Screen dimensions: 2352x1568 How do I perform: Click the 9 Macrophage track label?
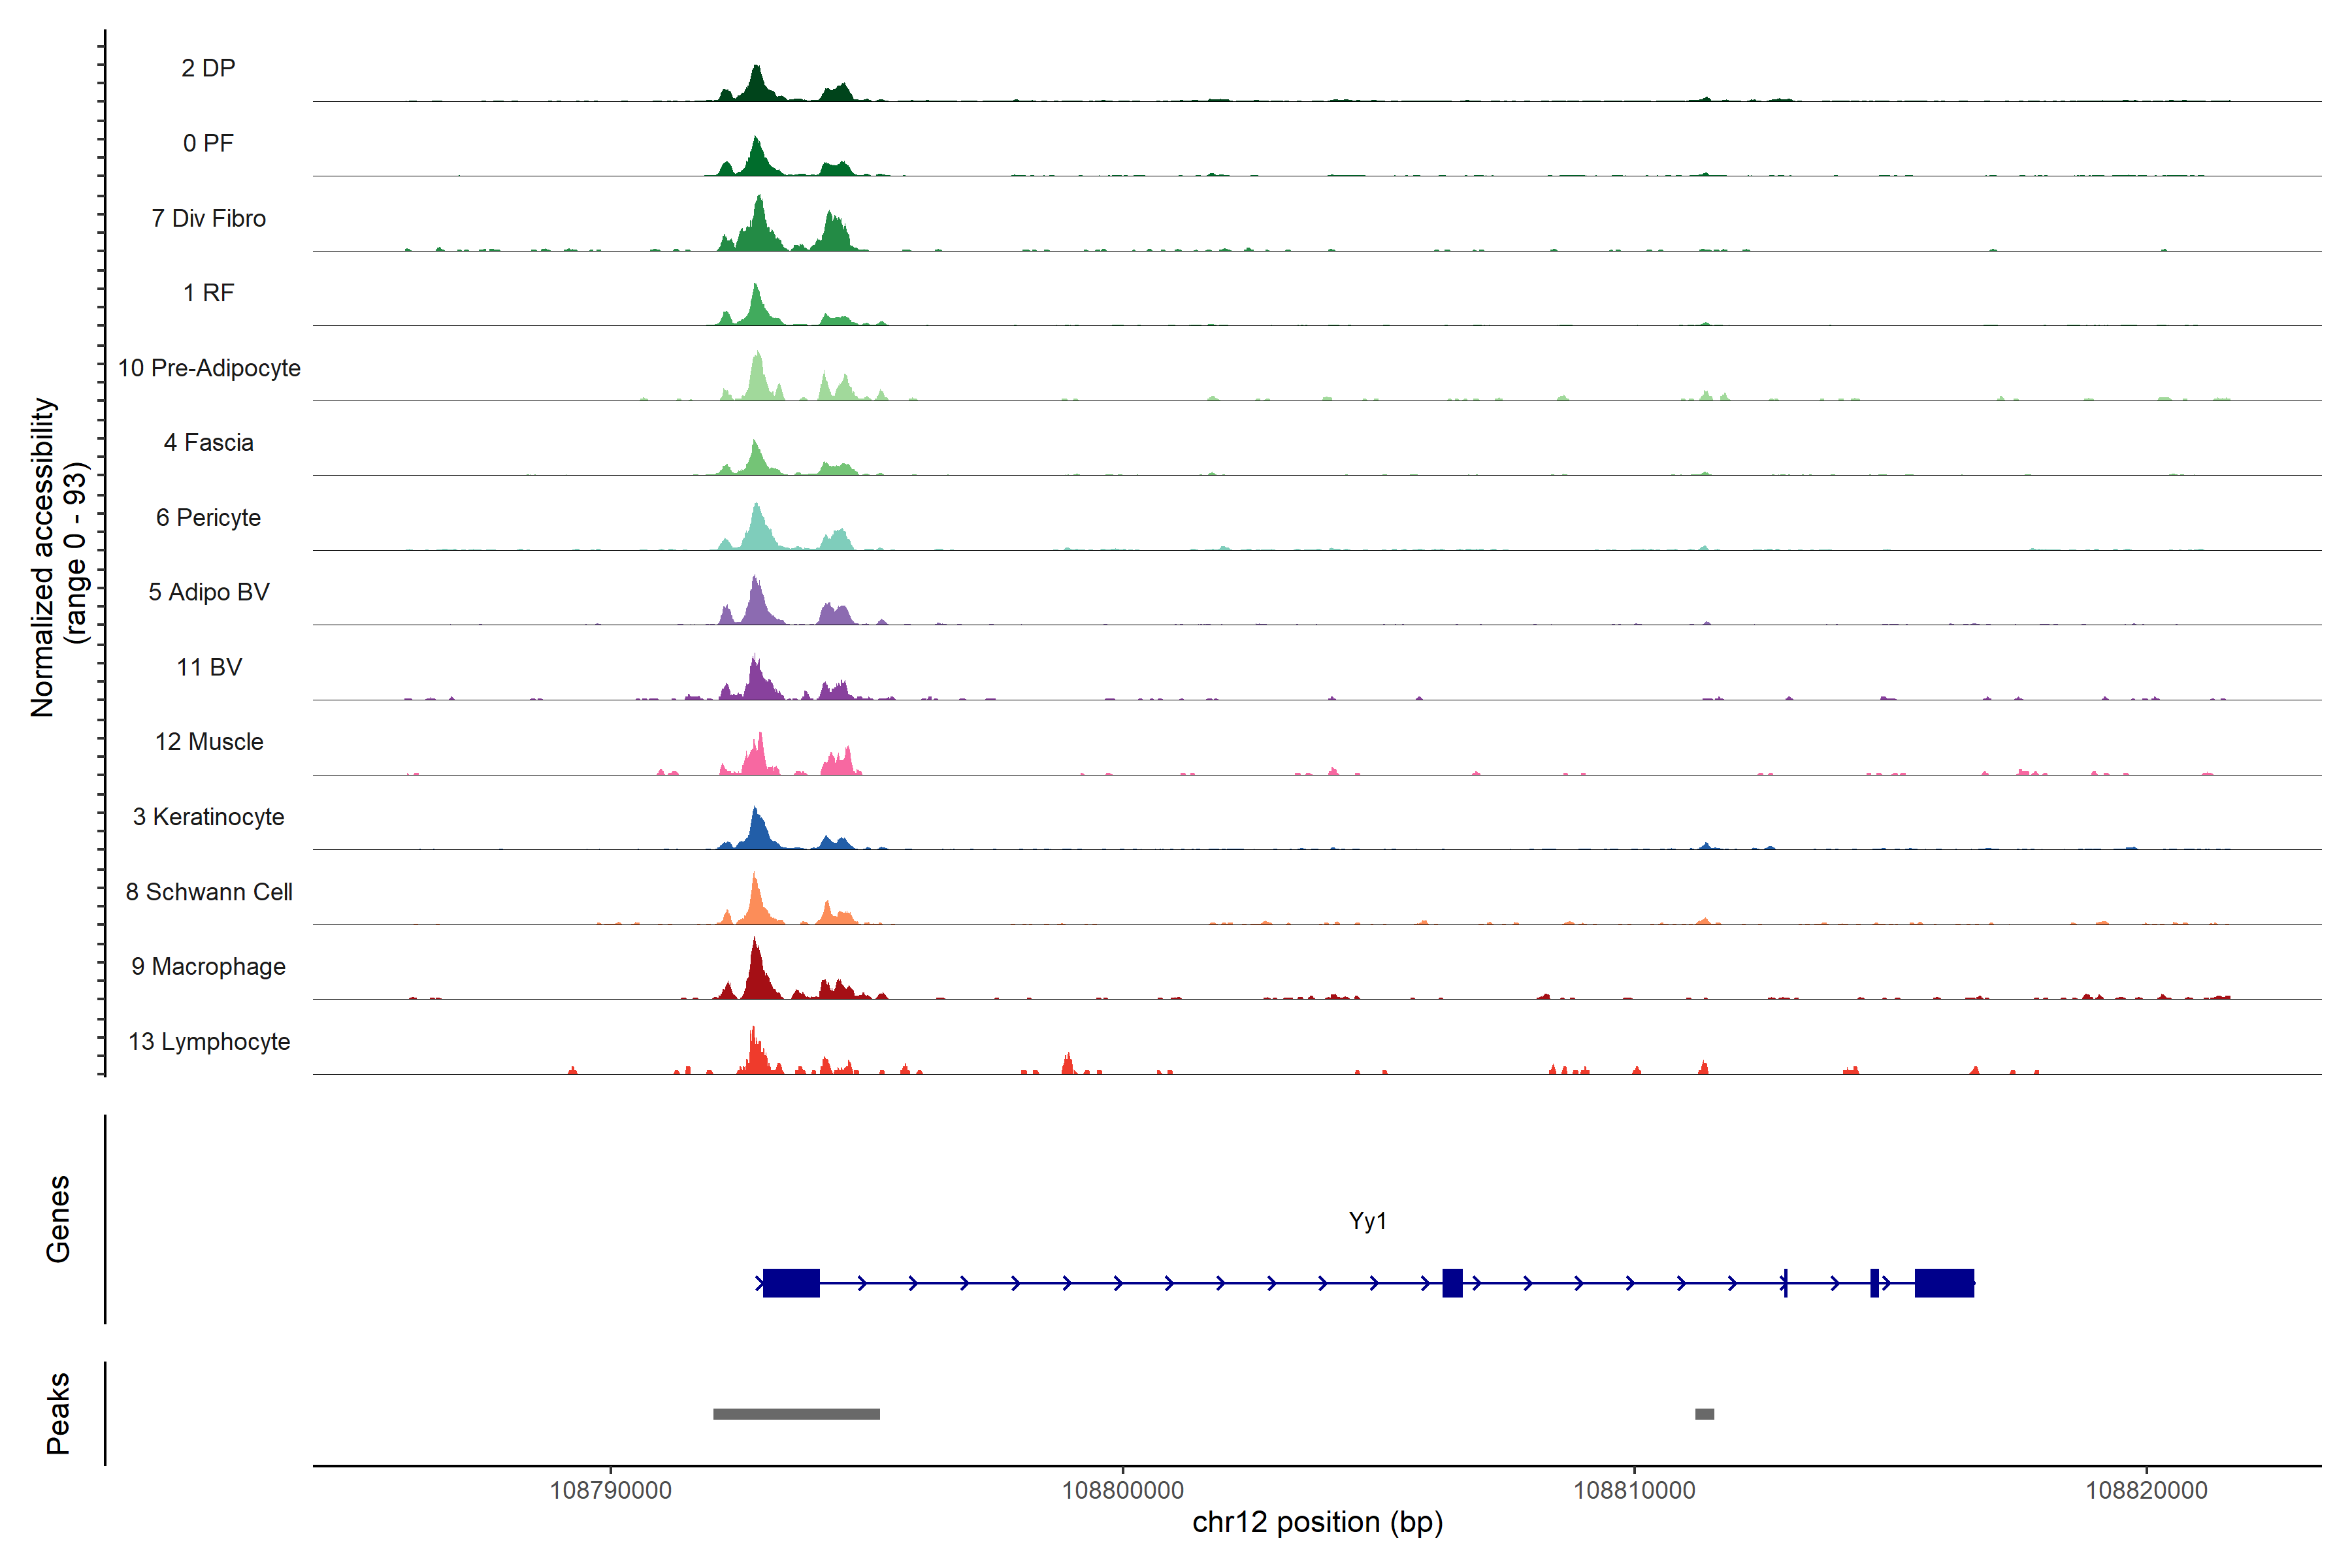(208, 967)
